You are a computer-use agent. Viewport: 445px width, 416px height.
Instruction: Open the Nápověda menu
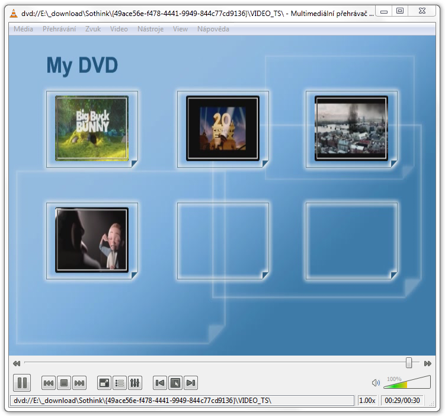(213, 29)
